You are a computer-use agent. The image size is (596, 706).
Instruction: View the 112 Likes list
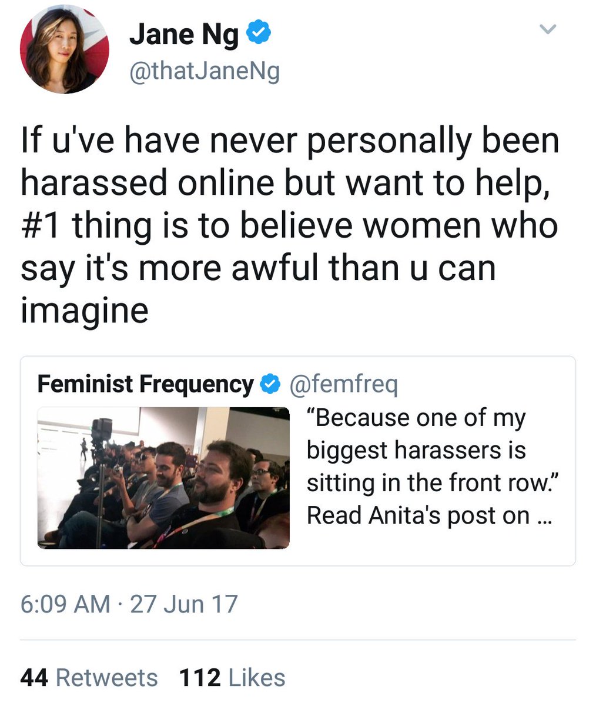232,678
